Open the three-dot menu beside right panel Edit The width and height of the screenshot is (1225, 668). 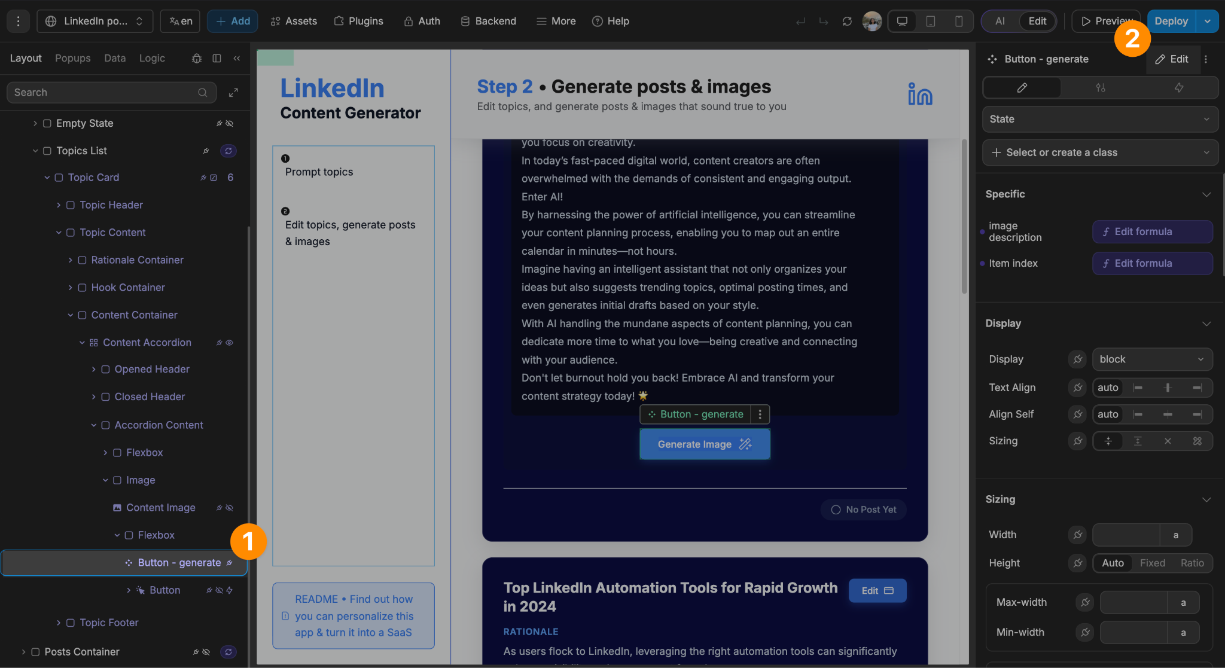click(1206, 59)
